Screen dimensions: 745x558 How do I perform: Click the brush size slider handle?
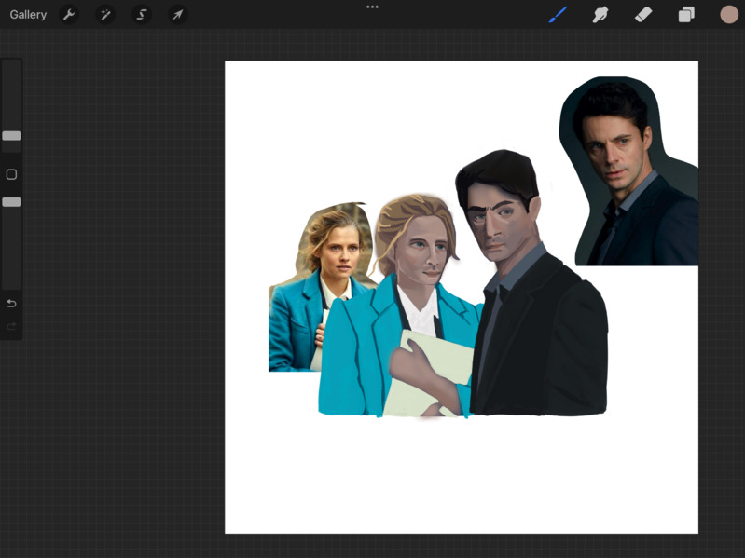pos(11,136)
